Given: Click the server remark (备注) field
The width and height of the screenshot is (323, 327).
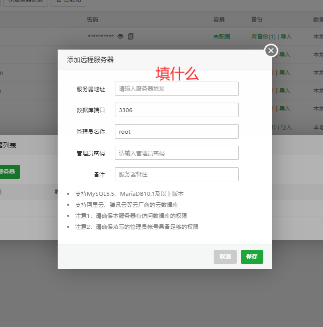Looking at the screenshot, I should tap(177, 174).
